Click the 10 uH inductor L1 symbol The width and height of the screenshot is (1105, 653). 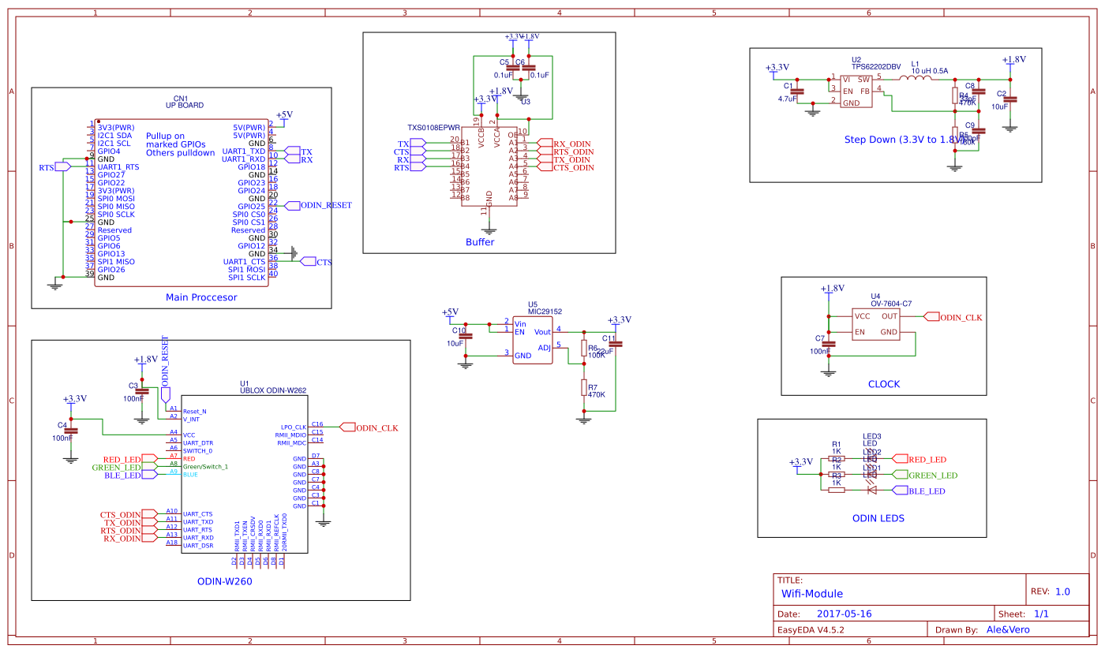(916, 77)
